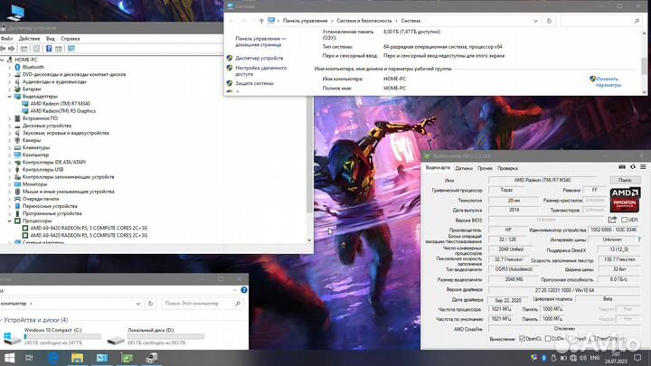Image resolution: width=651 pixels, height=366 pixels.
Task: Click the volume icon in system tray
Action: click(x=583, y=358)
